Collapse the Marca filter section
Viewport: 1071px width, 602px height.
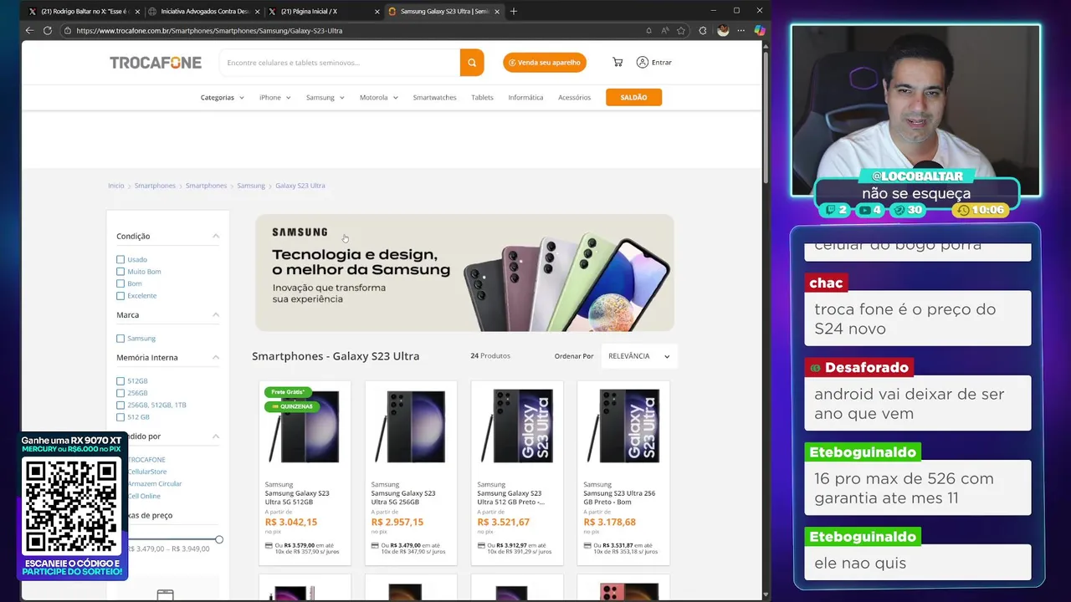216,314
